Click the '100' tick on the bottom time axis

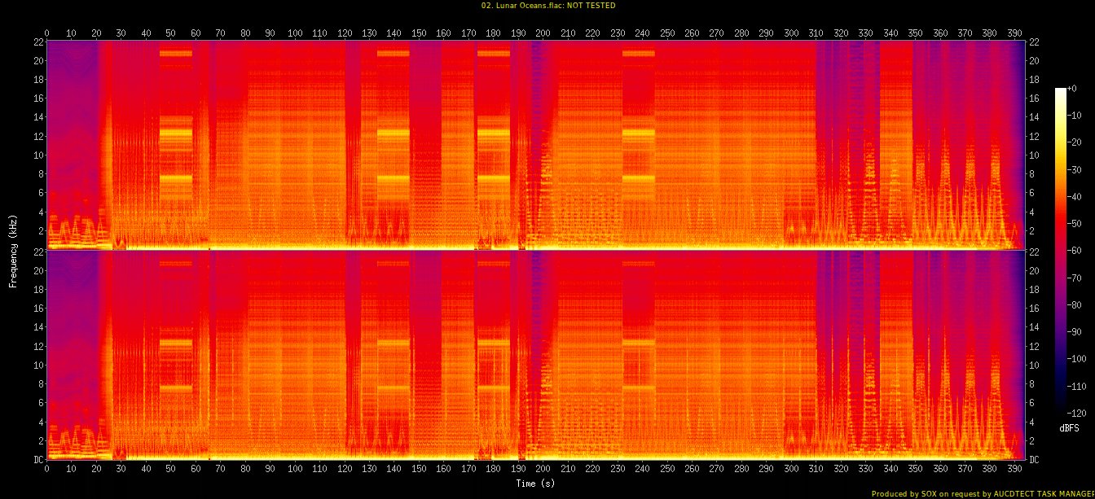295,470
